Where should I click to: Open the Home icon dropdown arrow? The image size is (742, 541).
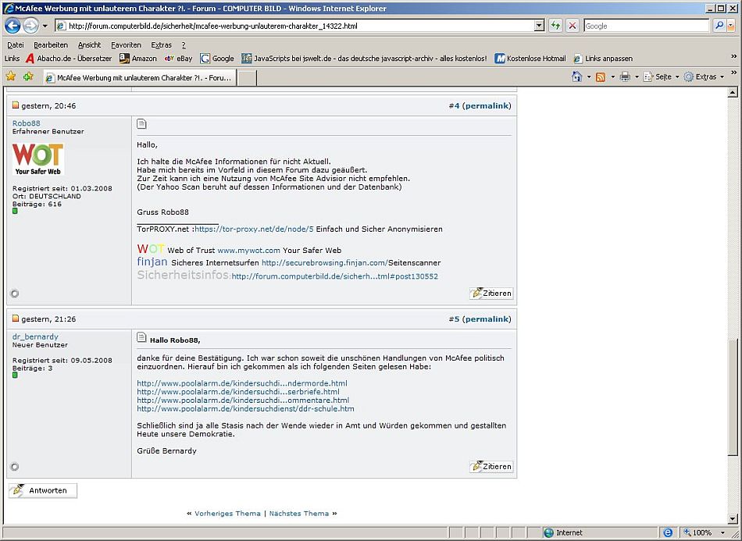pyautogui.click(x=589, y=77)
